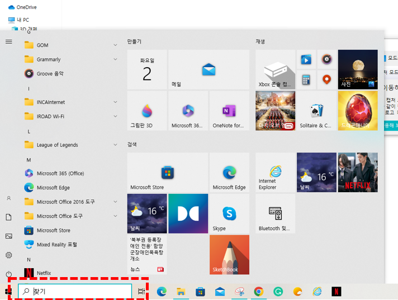The height and width of the screenshot is (300, 398).
Task: Open the 사진 photos tile
Action: pos(358,69)
